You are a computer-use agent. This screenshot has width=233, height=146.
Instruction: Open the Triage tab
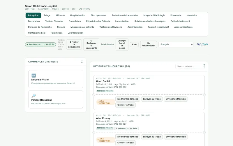pyautogui.click(x=47, y=15)
